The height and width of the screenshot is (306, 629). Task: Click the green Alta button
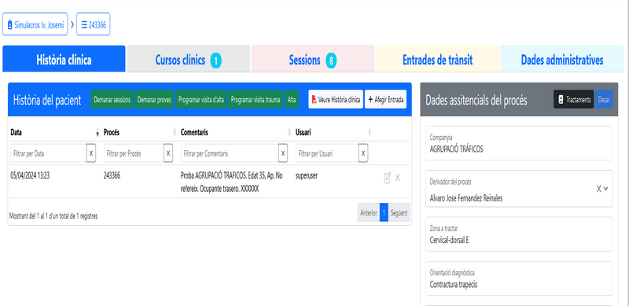pyautogui.click(x=292, y=100)
